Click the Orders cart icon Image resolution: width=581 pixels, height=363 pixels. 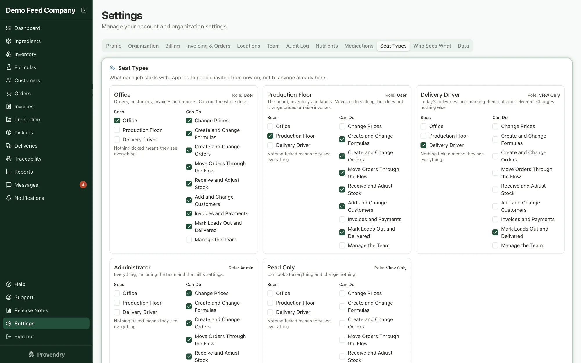(9, 94)
